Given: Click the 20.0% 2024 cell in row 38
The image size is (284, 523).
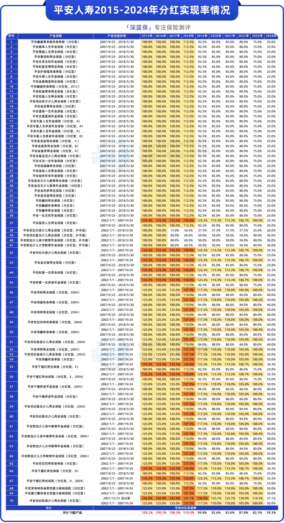Looking at the screenshot, I should (271, 230).
